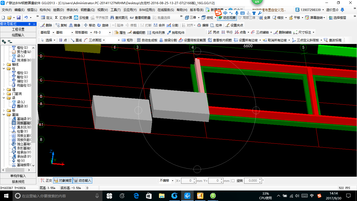The width and height of the screenshot is (357, 201).
Task: Enable the 旋转 rotation checkbox
Action: click(233, 181)
